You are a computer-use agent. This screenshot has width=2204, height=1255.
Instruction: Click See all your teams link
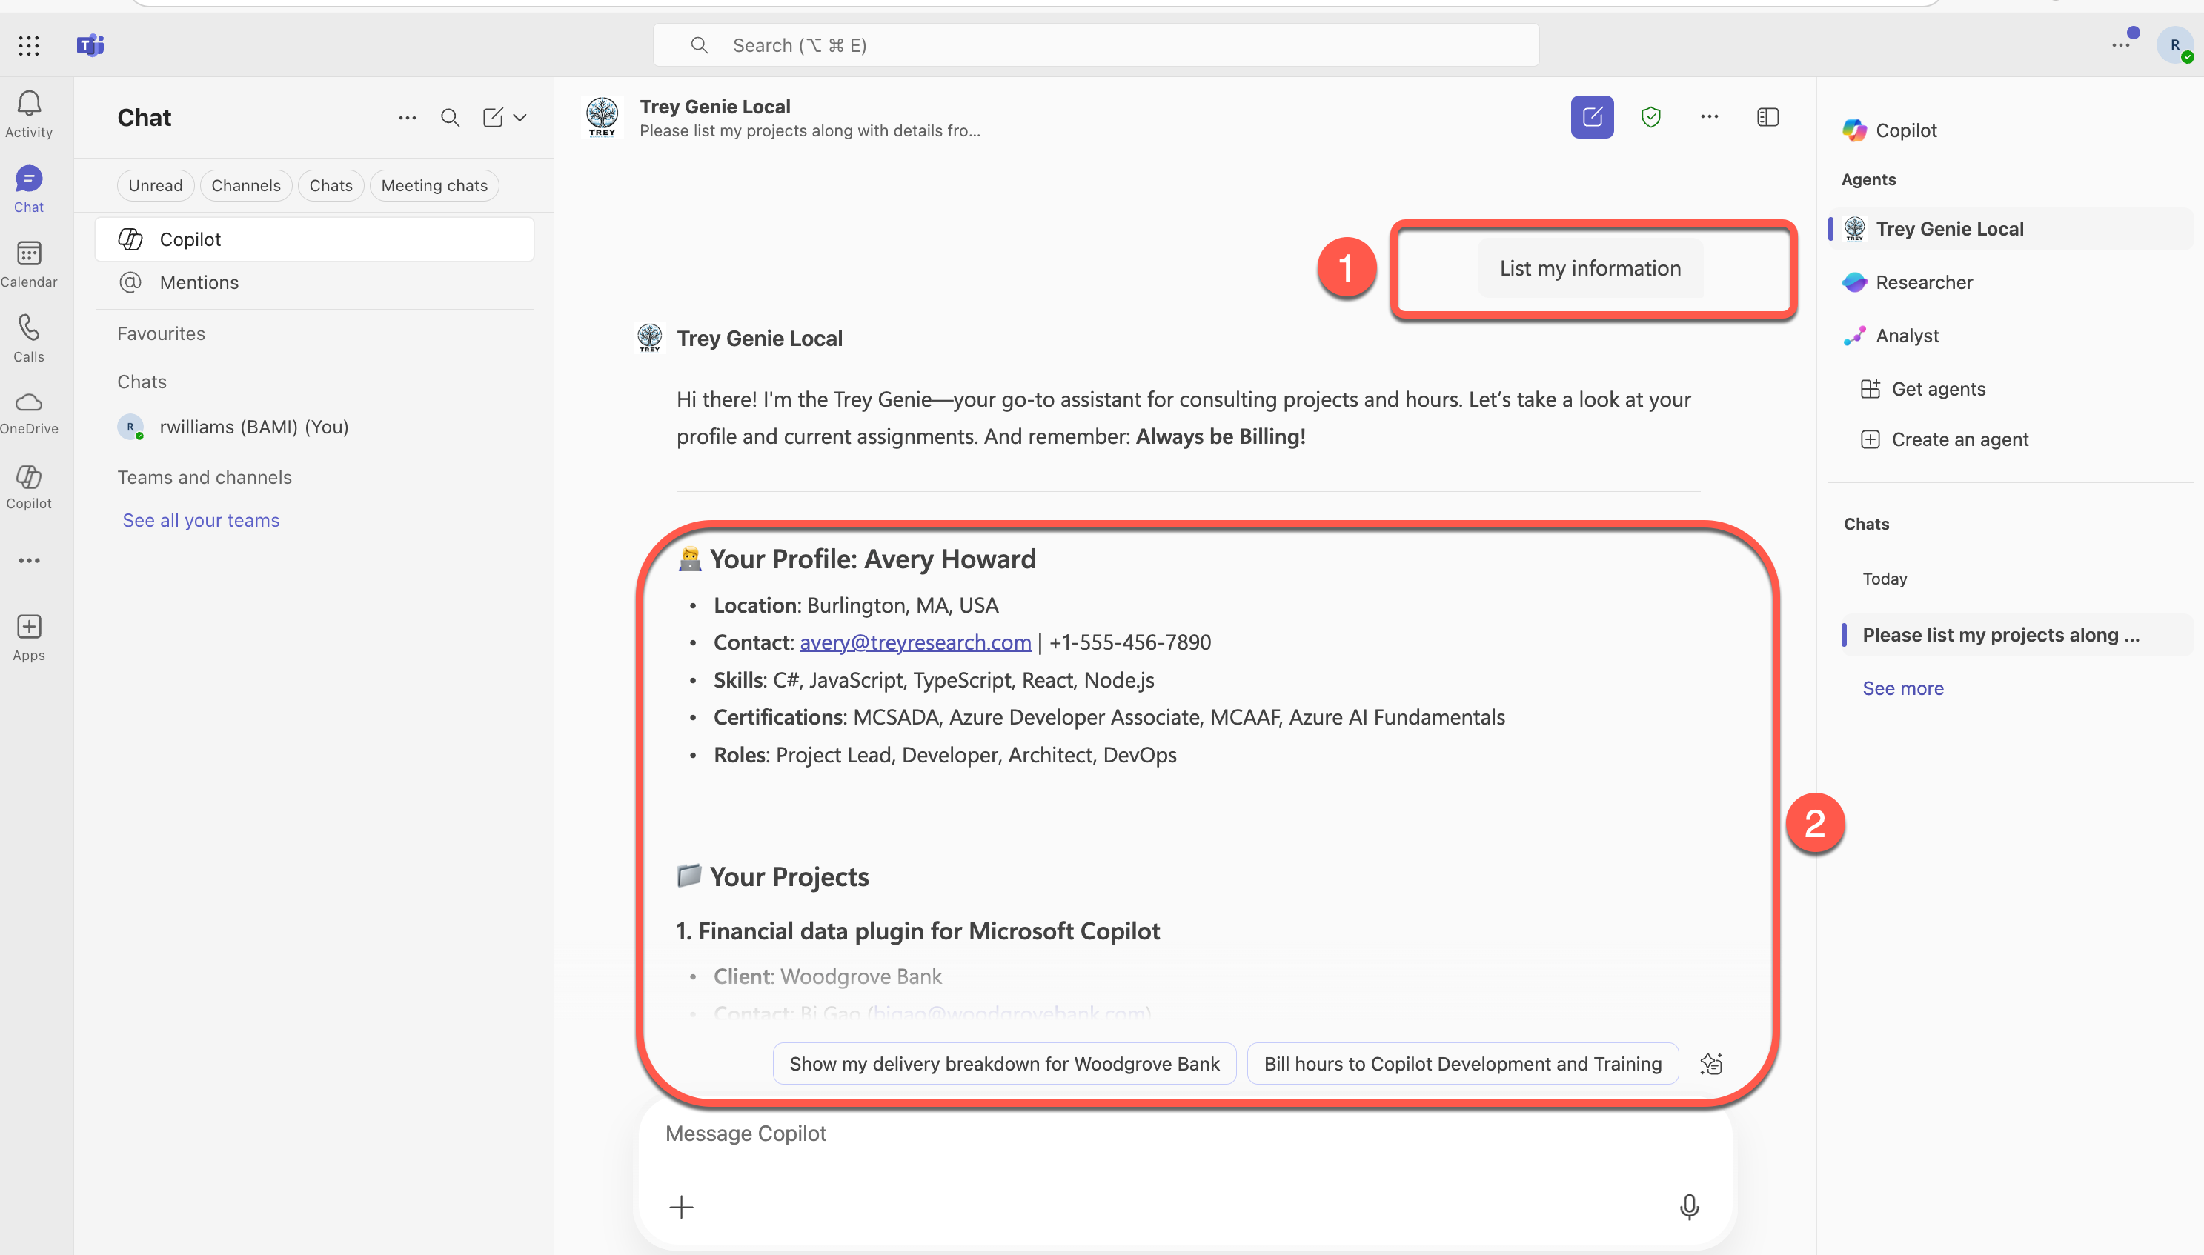coord(201,520)
